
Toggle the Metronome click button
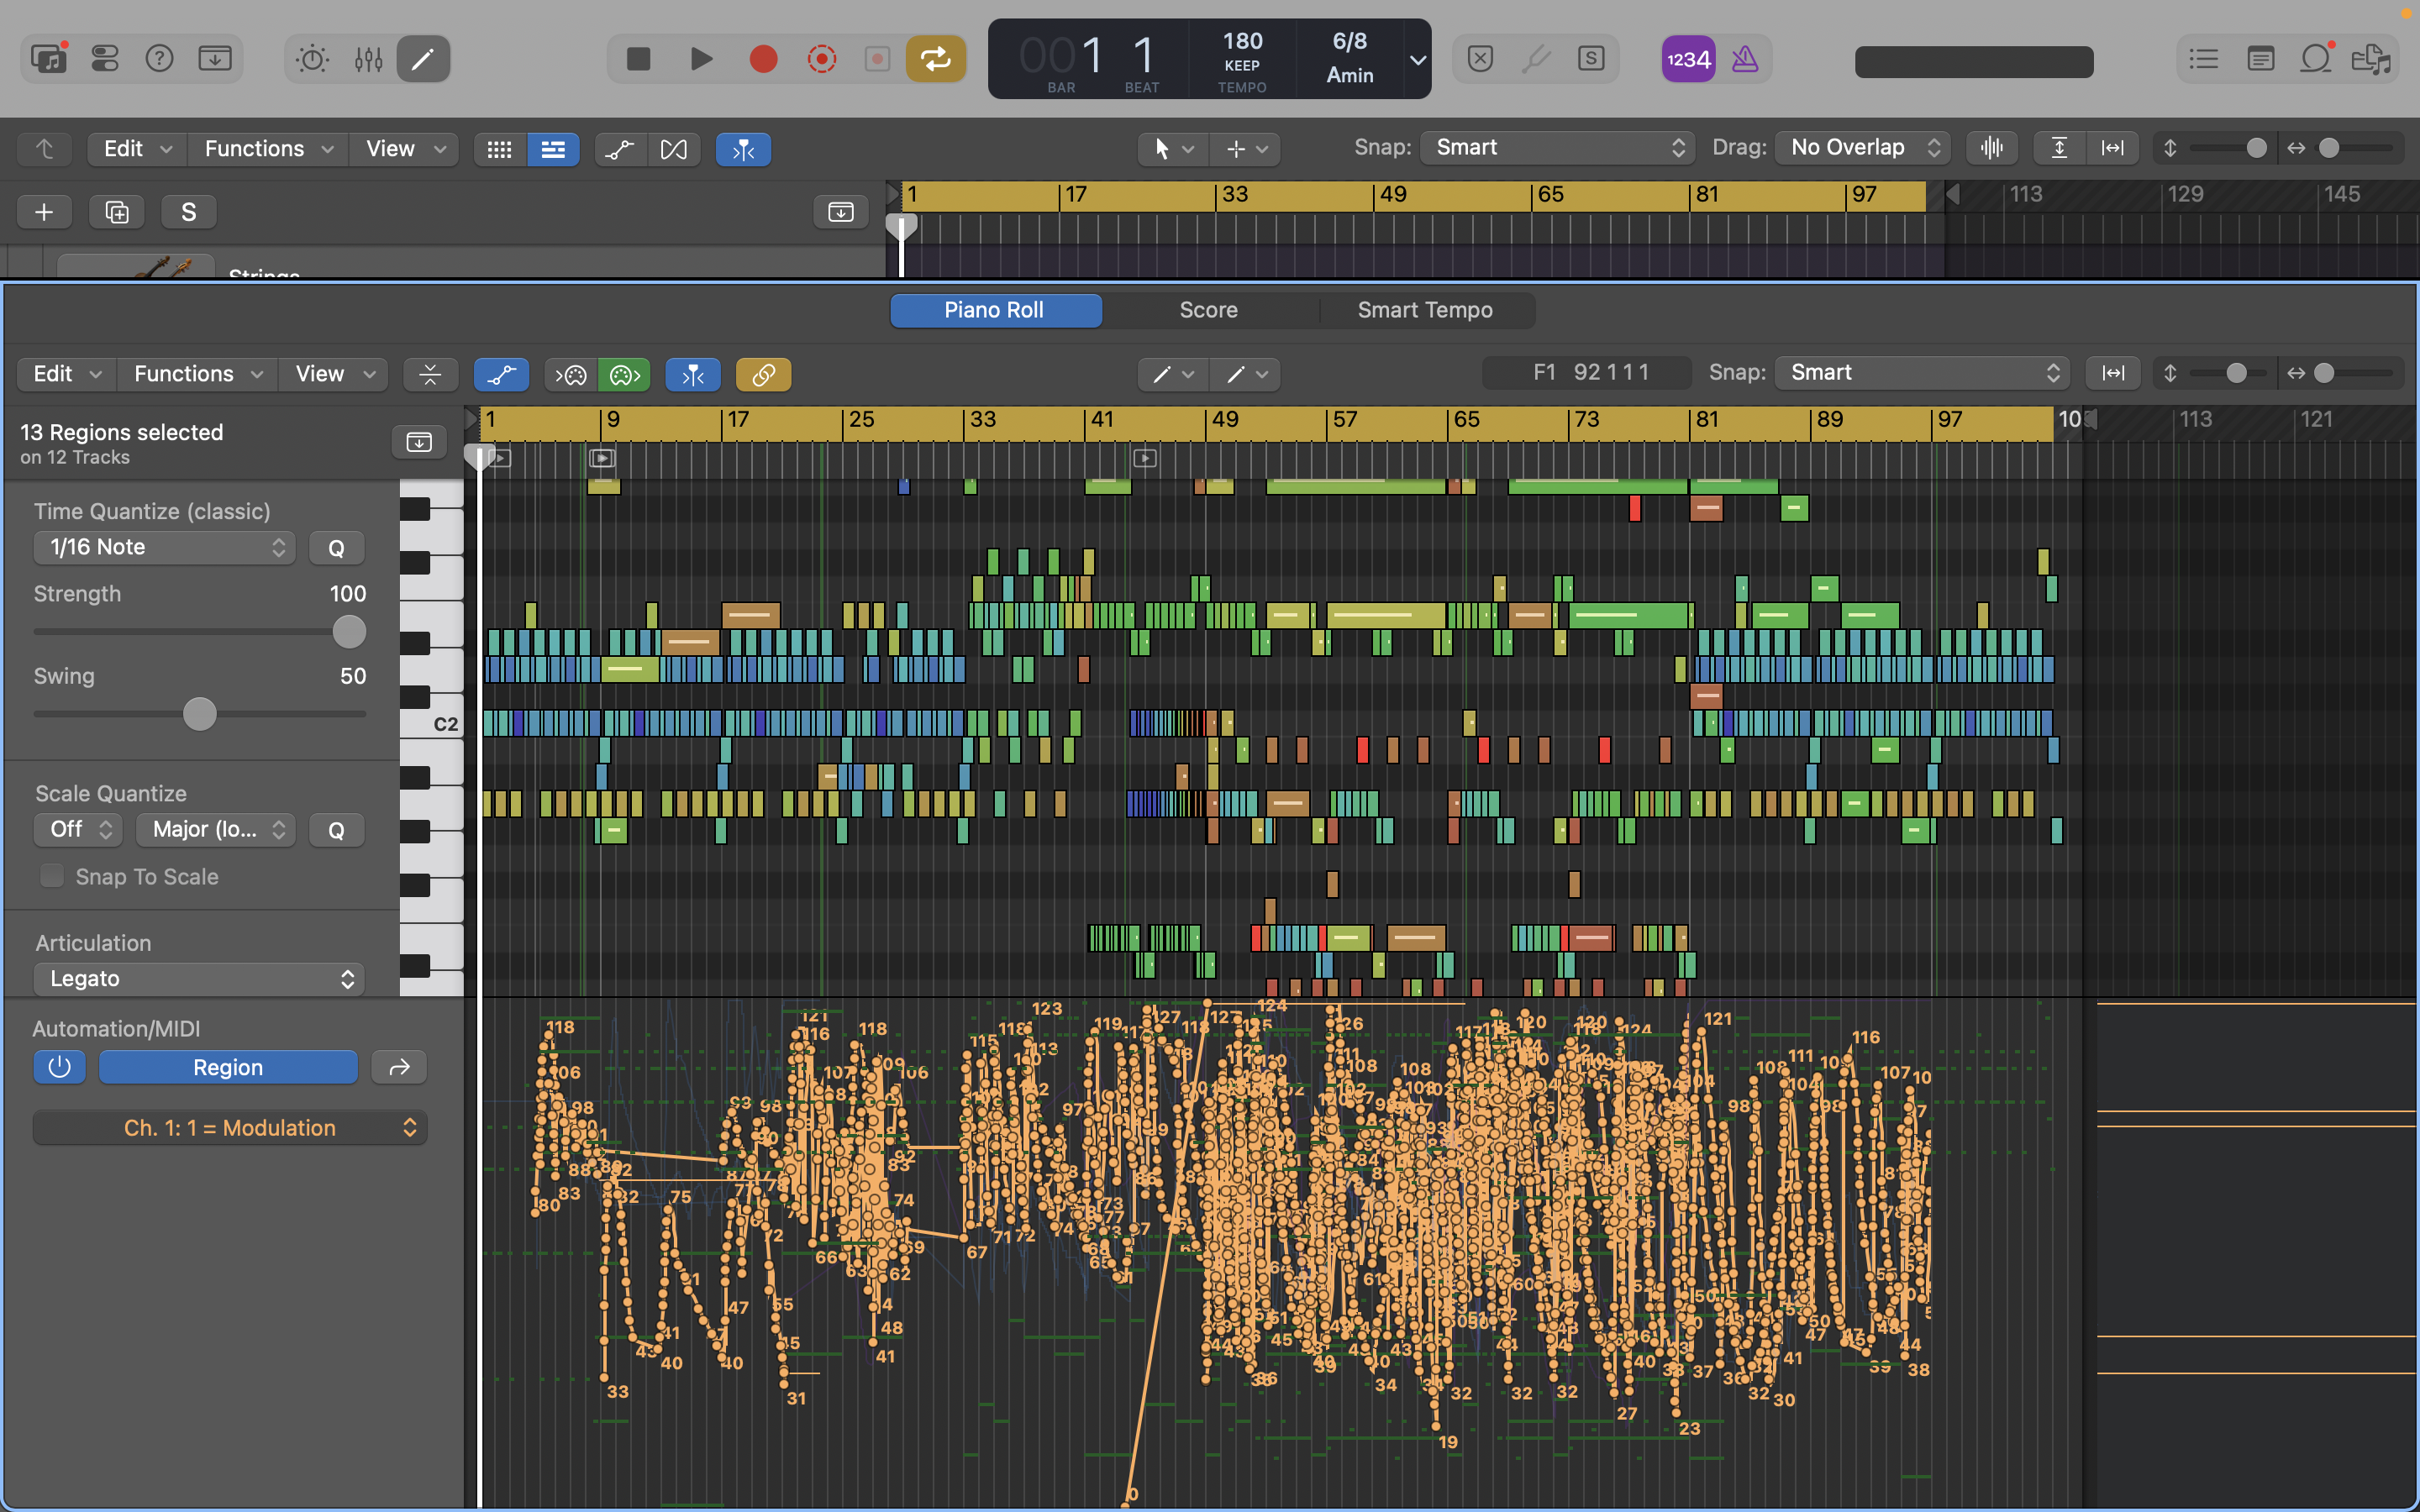click(x=1745, y=59)
